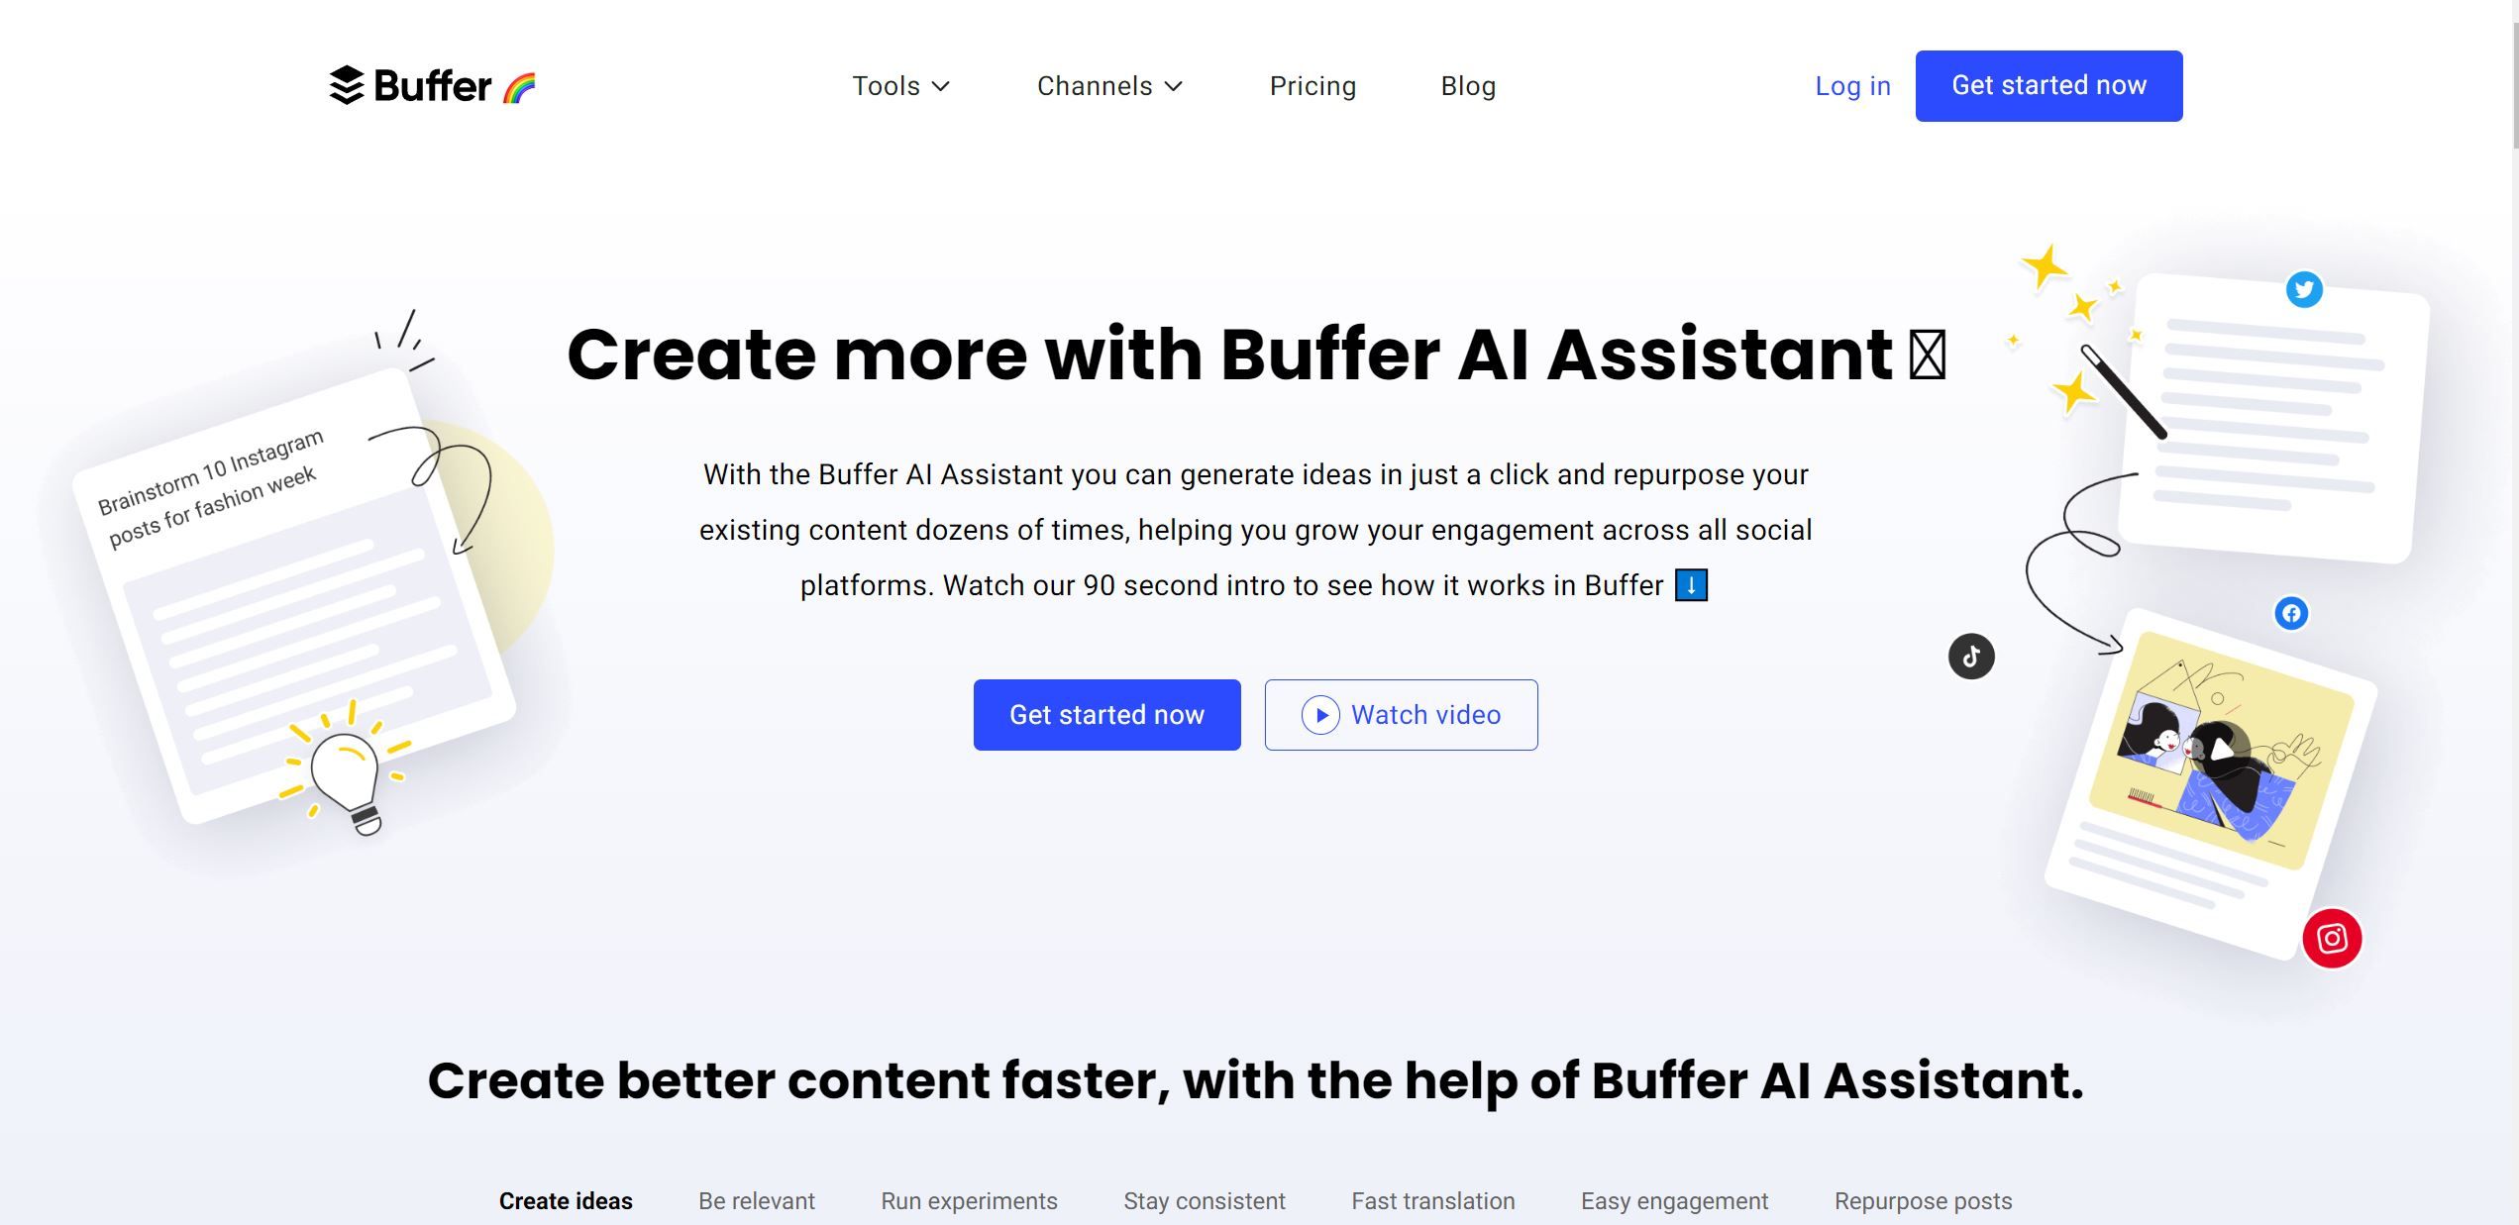This screenshot has width=2519, height=1225.
Task: Click the TikTok icon
Action: point(1969,655)
